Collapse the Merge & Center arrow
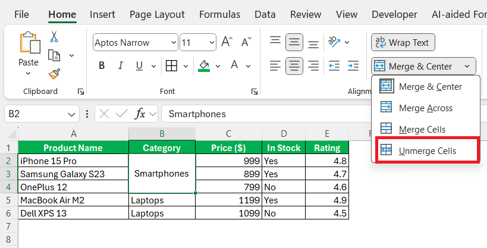Screen dimensions: 487x248 point(467,66)
